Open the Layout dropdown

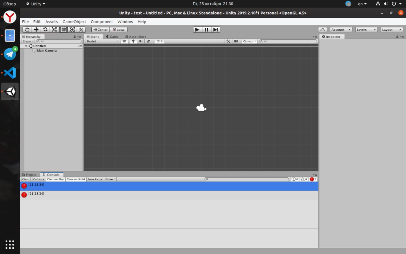[x=392, y=30]
